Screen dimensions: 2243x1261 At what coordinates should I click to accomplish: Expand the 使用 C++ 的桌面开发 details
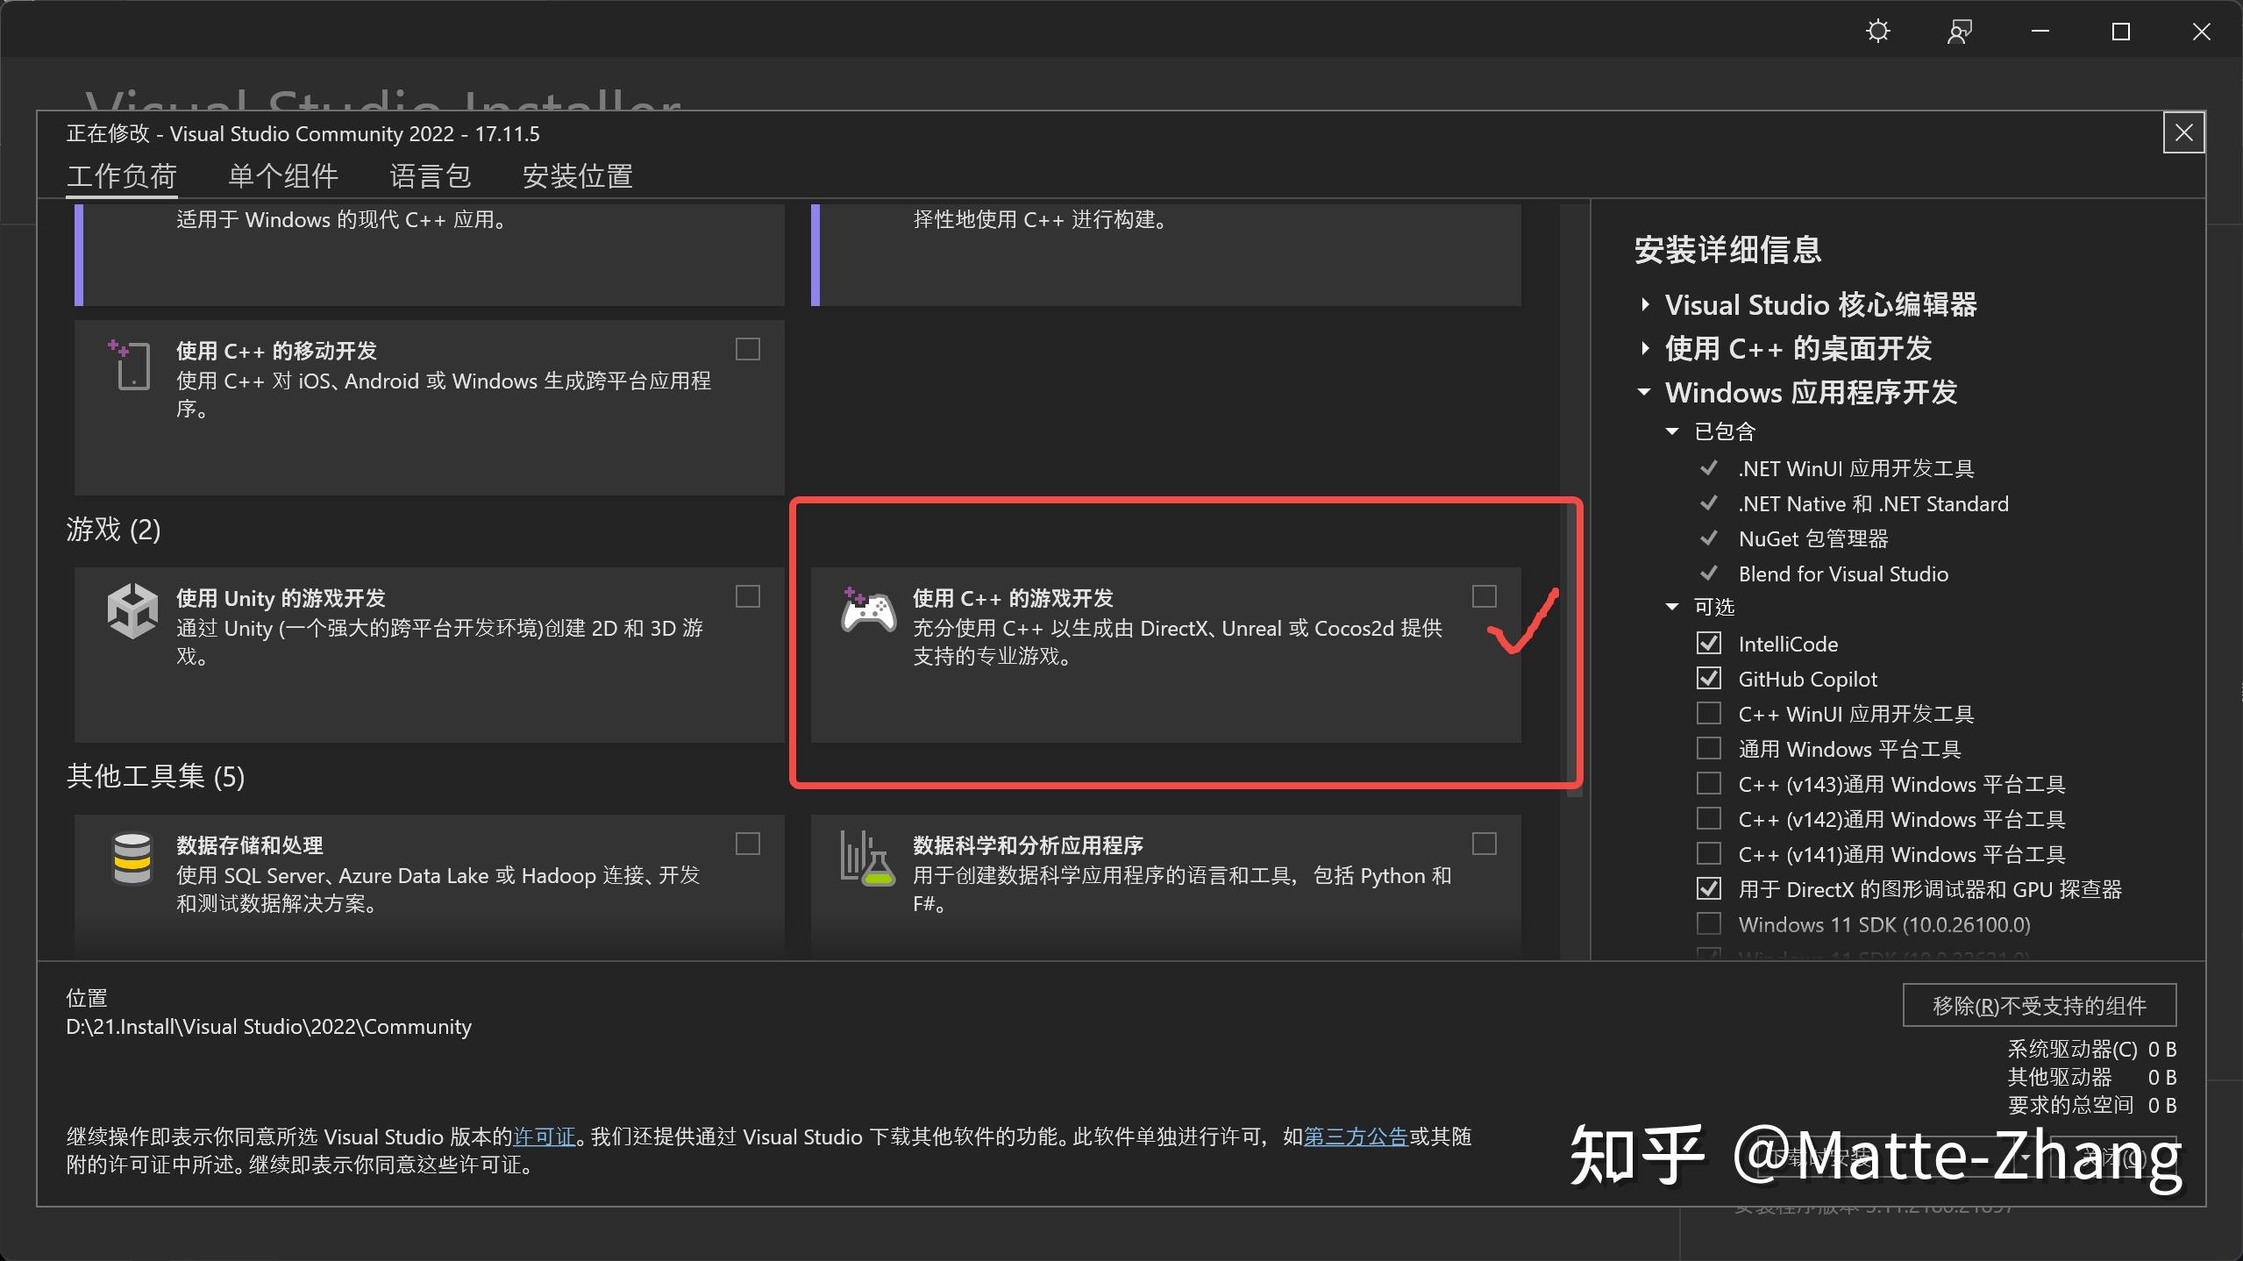tap(1644, 348)
